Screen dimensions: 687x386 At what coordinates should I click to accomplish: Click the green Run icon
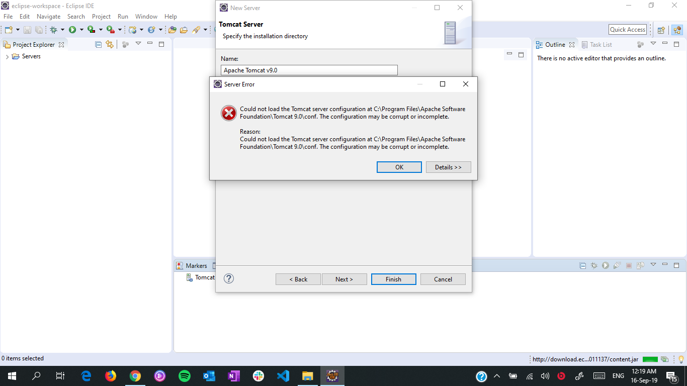coord(72,30)
